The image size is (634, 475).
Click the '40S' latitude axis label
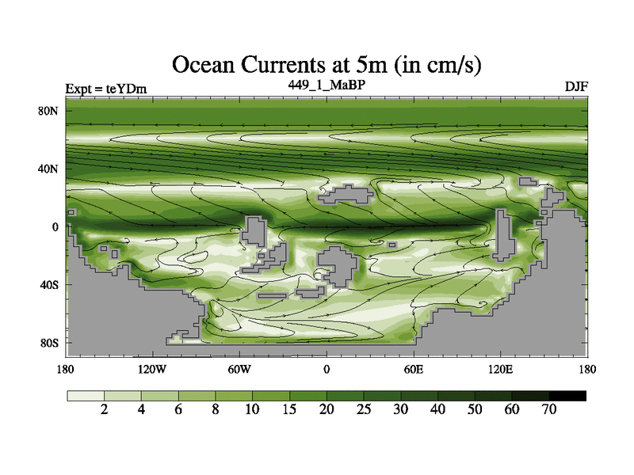click(50, 284)
